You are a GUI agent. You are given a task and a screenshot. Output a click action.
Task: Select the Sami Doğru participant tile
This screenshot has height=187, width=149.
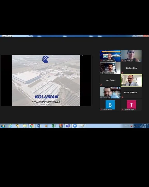coord(110,80)
